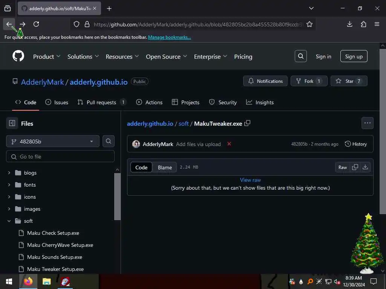Download the raw MakuTweaker.exe file
Viewport: 386px width, 289px height.
365,167
